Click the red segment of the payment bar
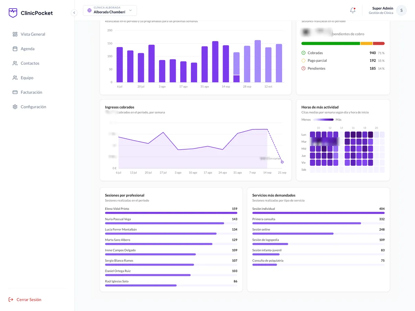Image resolution: width=415 pixels, height=311 pixels. [x=379, y=44]
